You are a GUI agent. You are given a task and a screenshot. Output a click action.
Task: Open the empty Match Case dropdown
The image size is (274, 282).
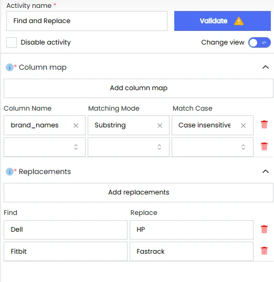click(x=213, y=147)
